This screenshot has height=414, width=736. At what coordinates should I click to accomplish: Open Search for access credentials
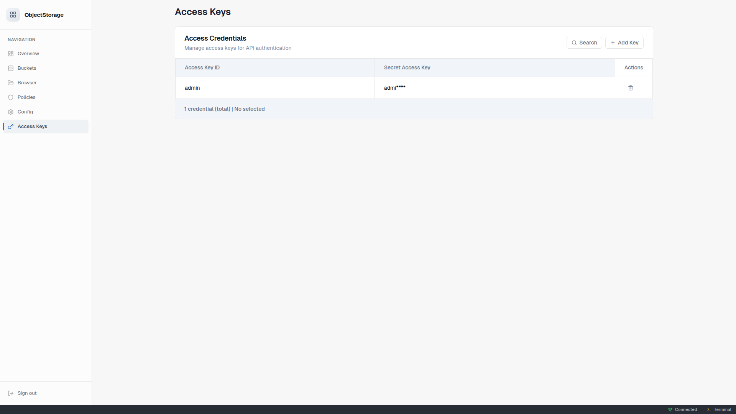(x=584, y=43)
